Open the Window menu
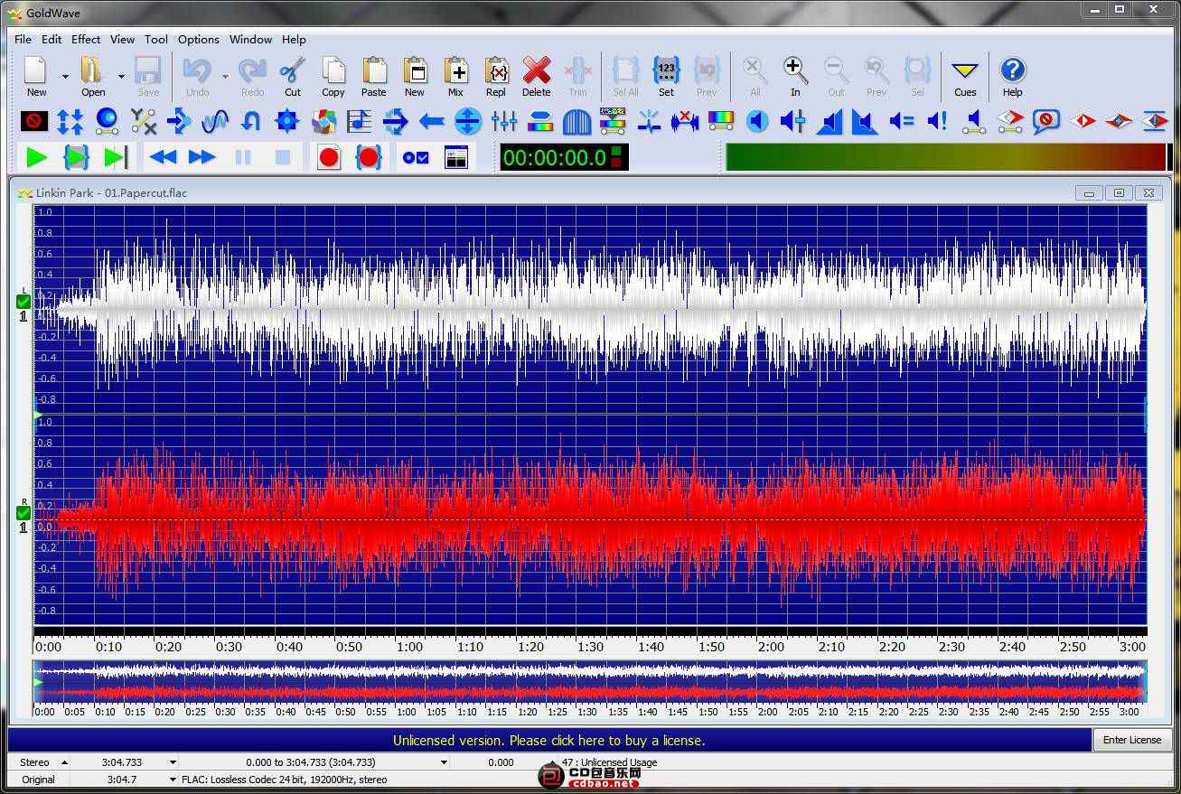 tap(250, 39)
